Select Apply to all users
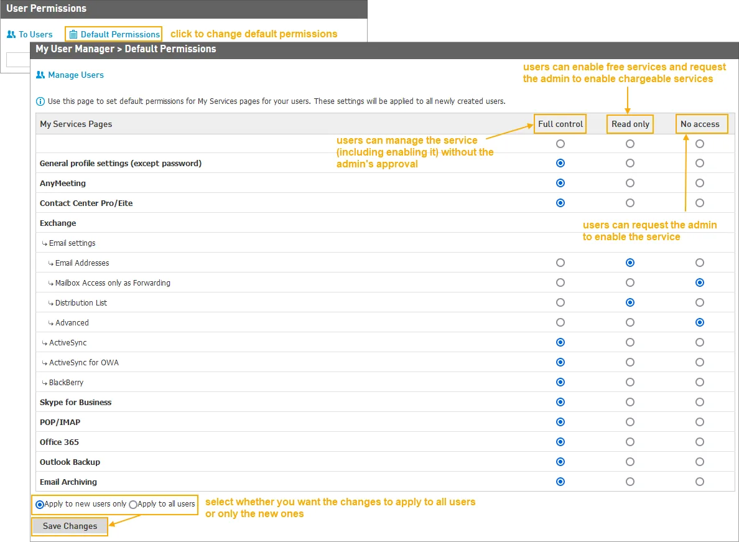 (133, 504)
